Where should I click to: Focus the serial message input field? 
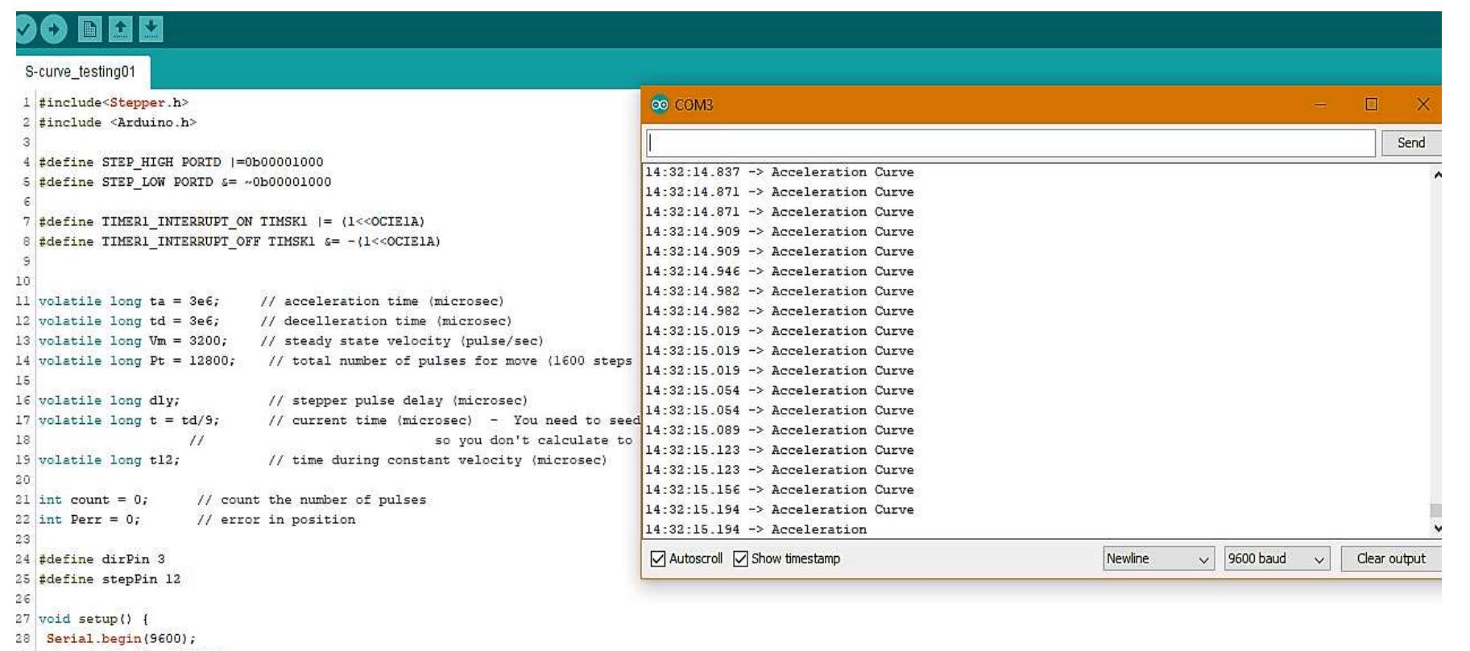click(1011, 143)
